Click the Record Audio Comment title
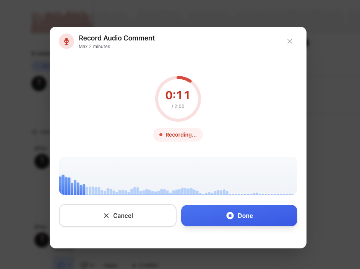 [117, 38]
